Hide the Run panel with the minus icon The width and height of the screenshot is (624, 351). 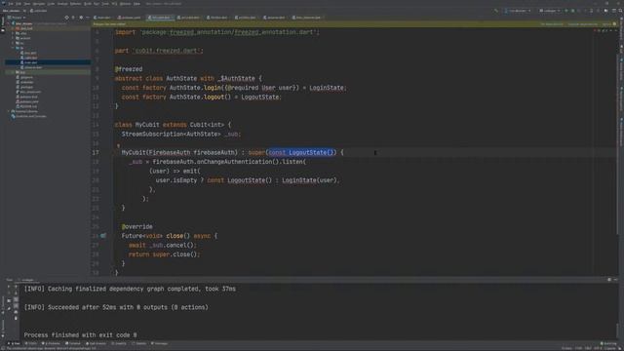[x=616, y=280]
